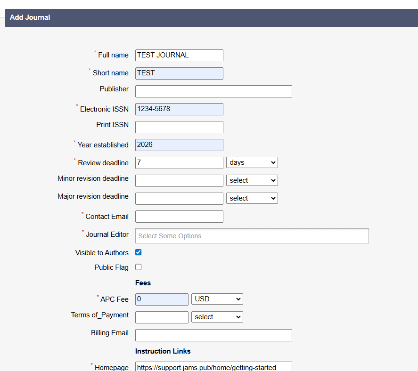The width and height of the screenshot is (418, 371).
Task: Toggle the Visible to Authors checkbox
Action: point(139,252)
